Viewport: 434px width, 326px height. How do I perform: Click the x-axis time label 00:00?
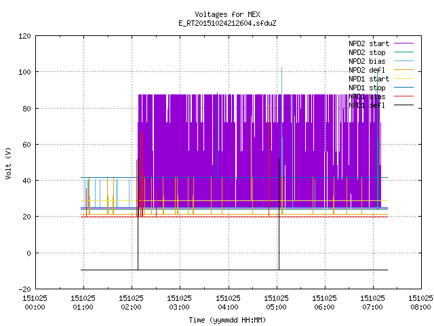click(35, 307)
